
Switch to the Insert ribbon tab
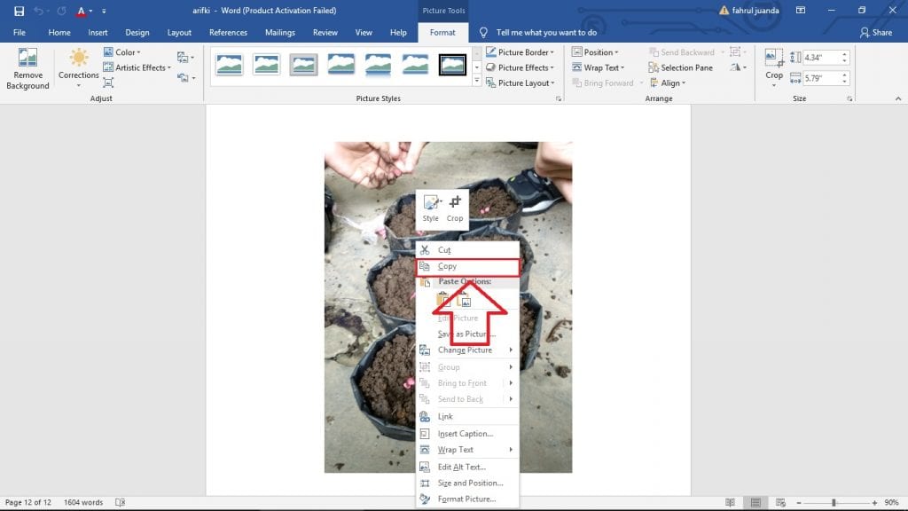coord(98,33)
